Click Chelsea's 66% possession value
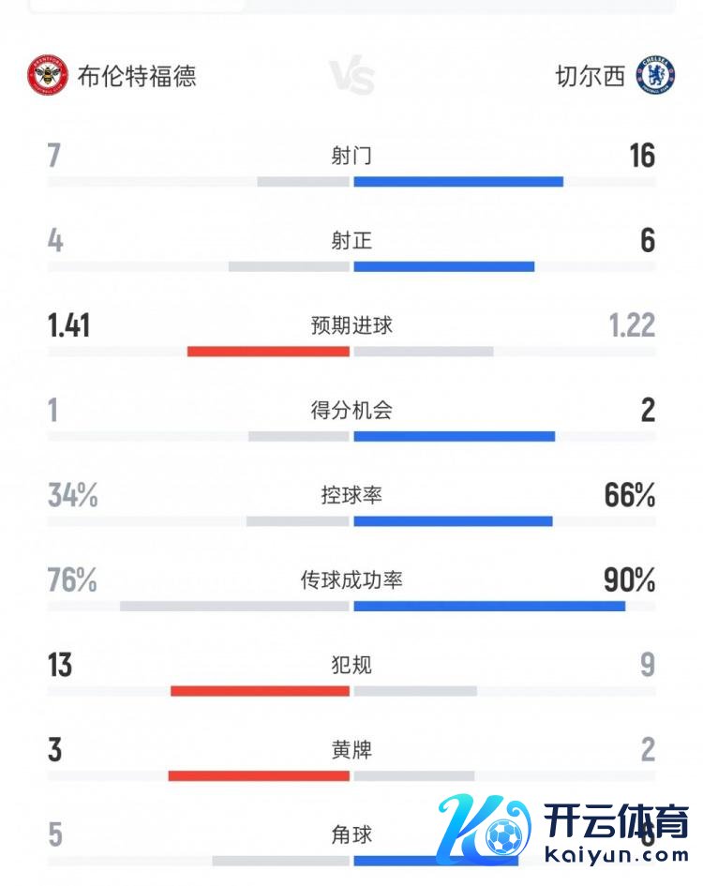 point(630,495)
